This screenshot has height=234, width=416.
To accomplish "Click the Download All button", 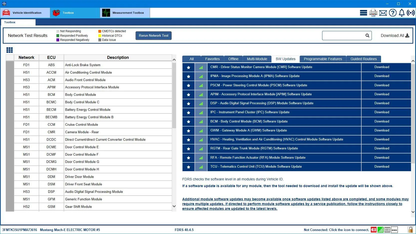I will pos(395,36).
